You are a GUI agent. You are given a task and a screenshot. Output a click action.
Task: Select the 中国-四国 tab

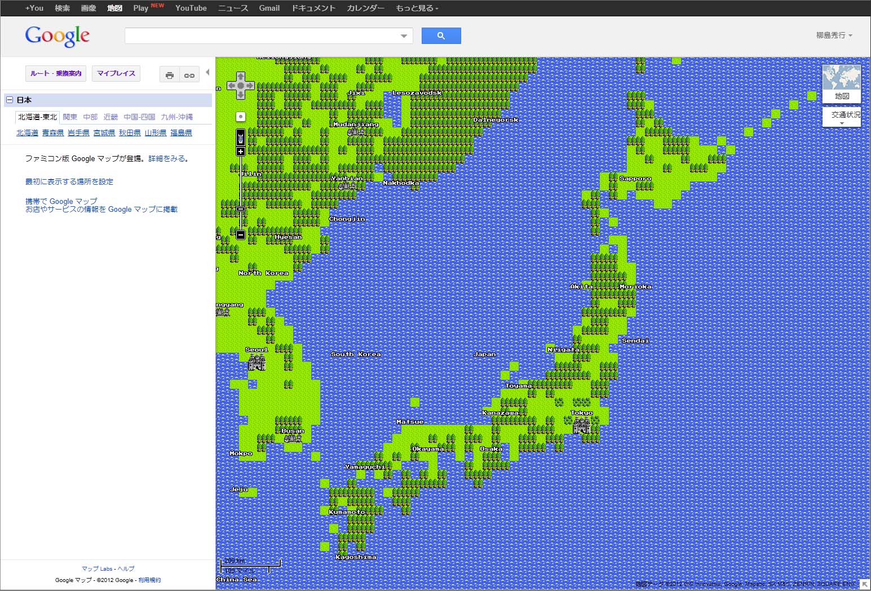point(139,117)
